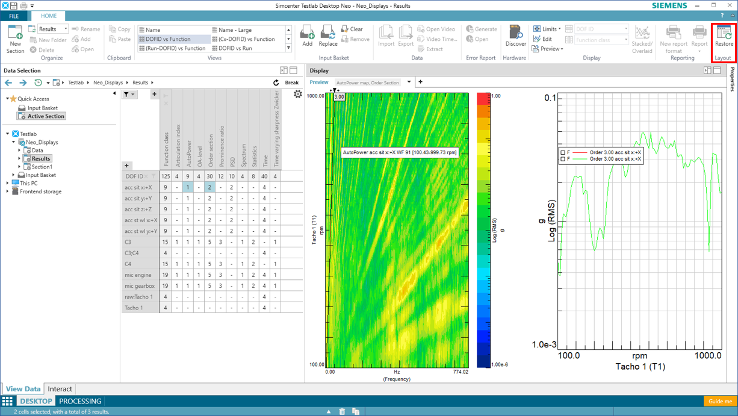Expand the Section1 tree node
This screenshot has width=738, height=416.
[19, 167]
